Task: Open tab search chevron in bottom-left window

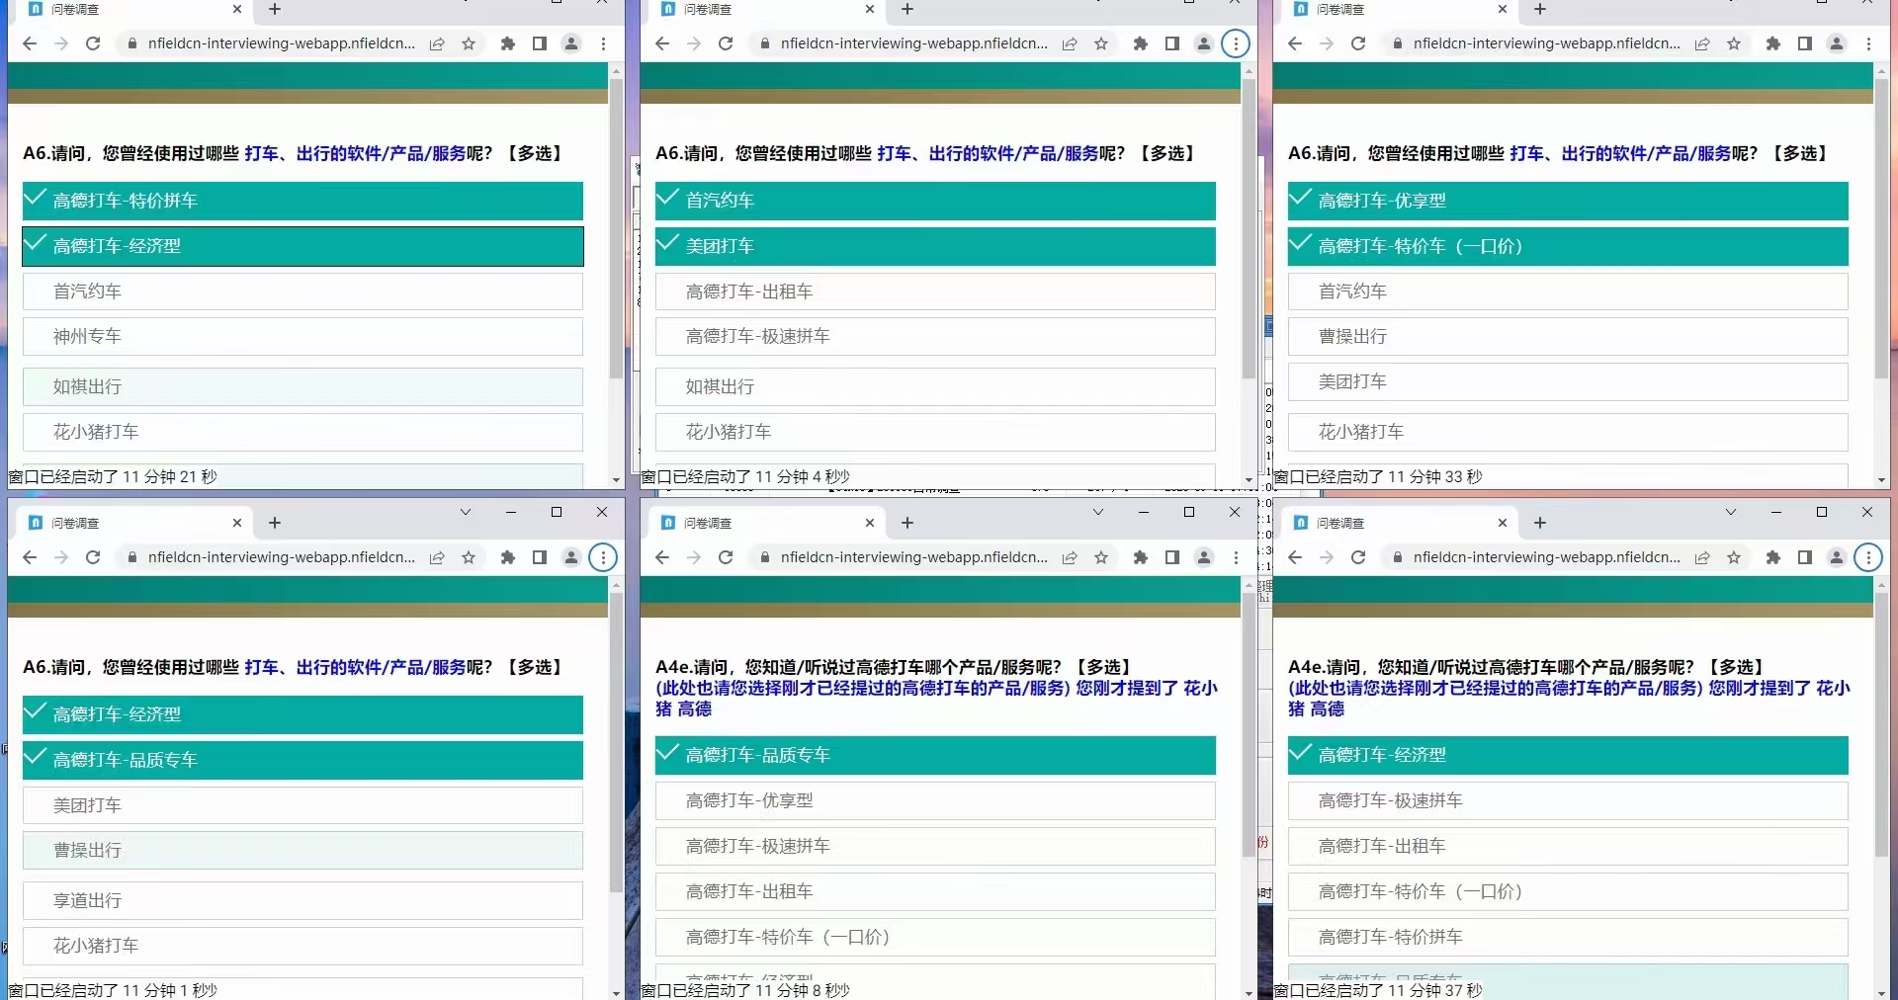Action: click(466, 512)
